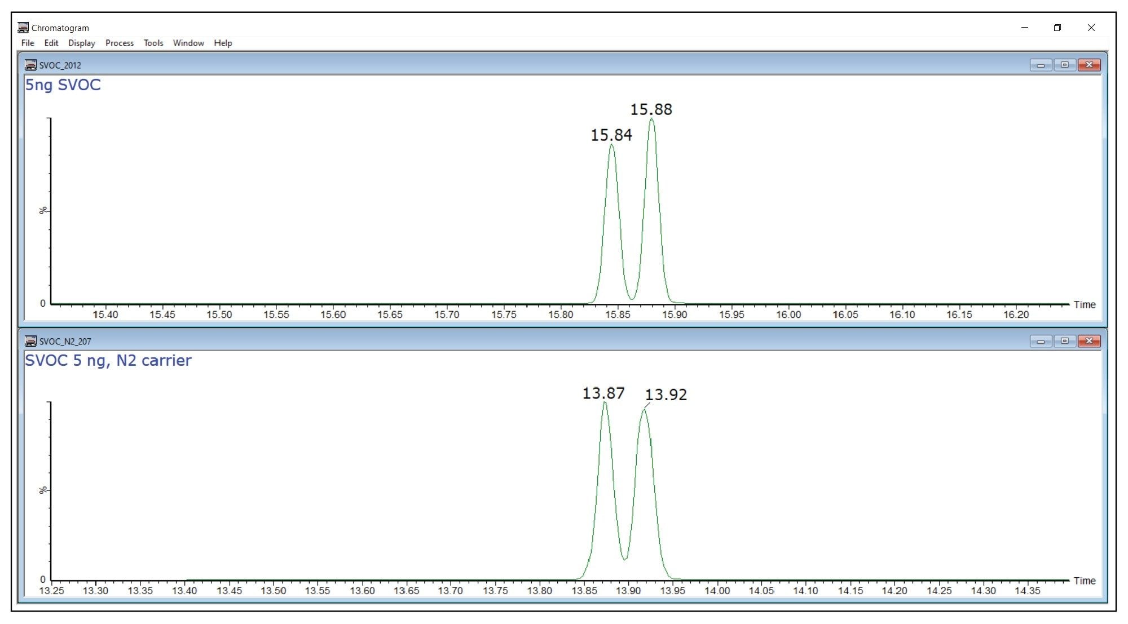Screen dimensions: 1128x624
Task: Click the 15.84 peak label
Action: (x=611, y=135)
